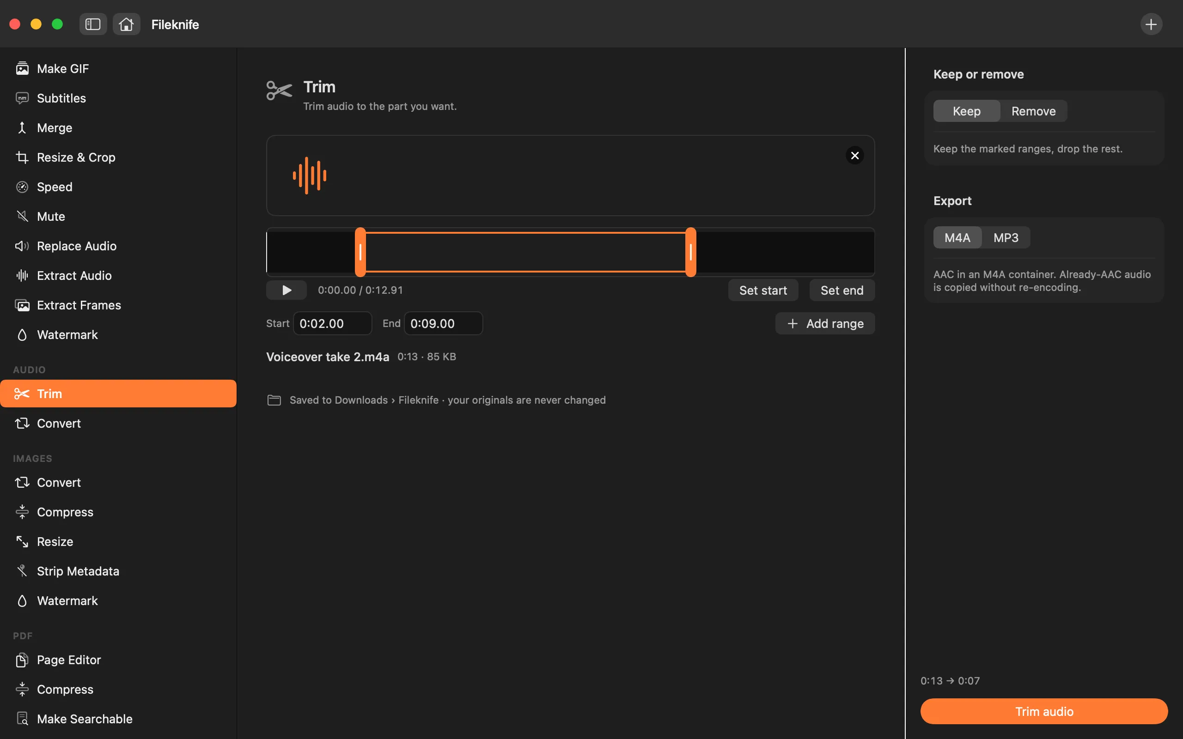Click the Add range button
Image resolution: width=1183 pixels, height=739 pixels.
point(825,324)
